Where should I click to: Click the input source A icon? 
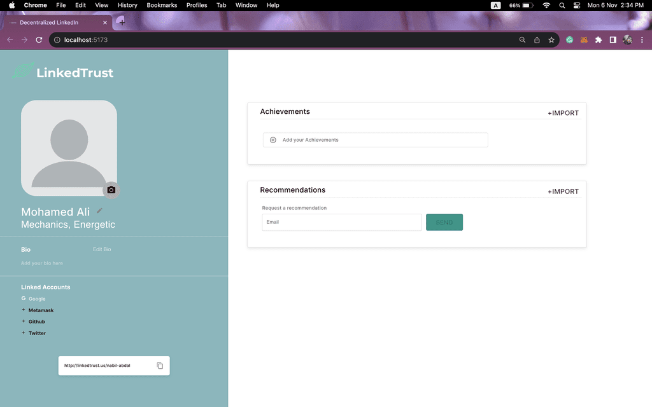click(495, 5)
